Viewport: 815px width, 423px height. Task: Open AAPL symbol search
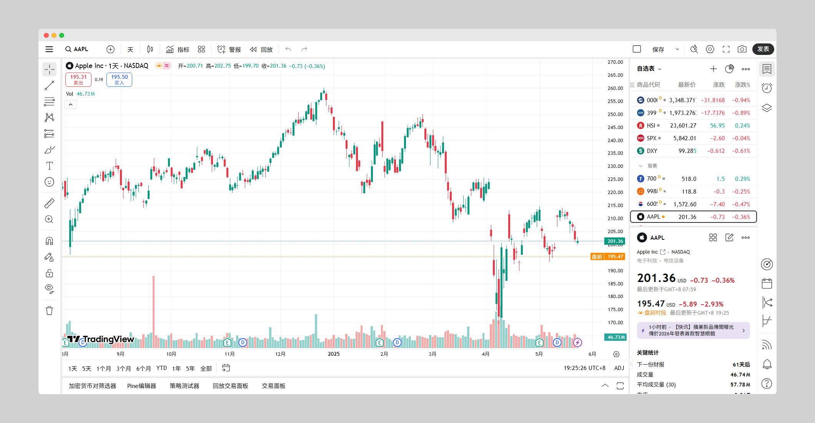[x=77, y=49]
